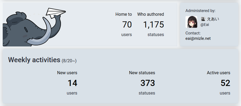Click the Active users label
Viewport: 241px width, 106px height.
coord(218,73)
